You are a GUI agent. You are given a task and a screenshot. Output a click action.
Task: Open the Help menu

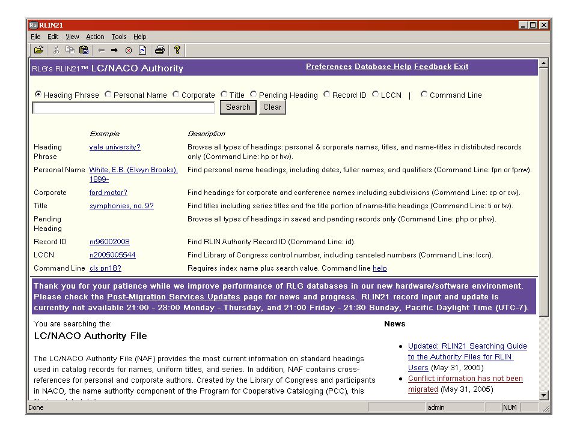pos(140,37)
